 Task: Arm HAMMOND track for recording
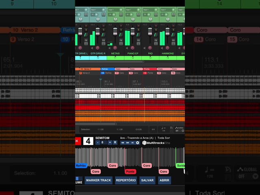click(x=167, y=48)
